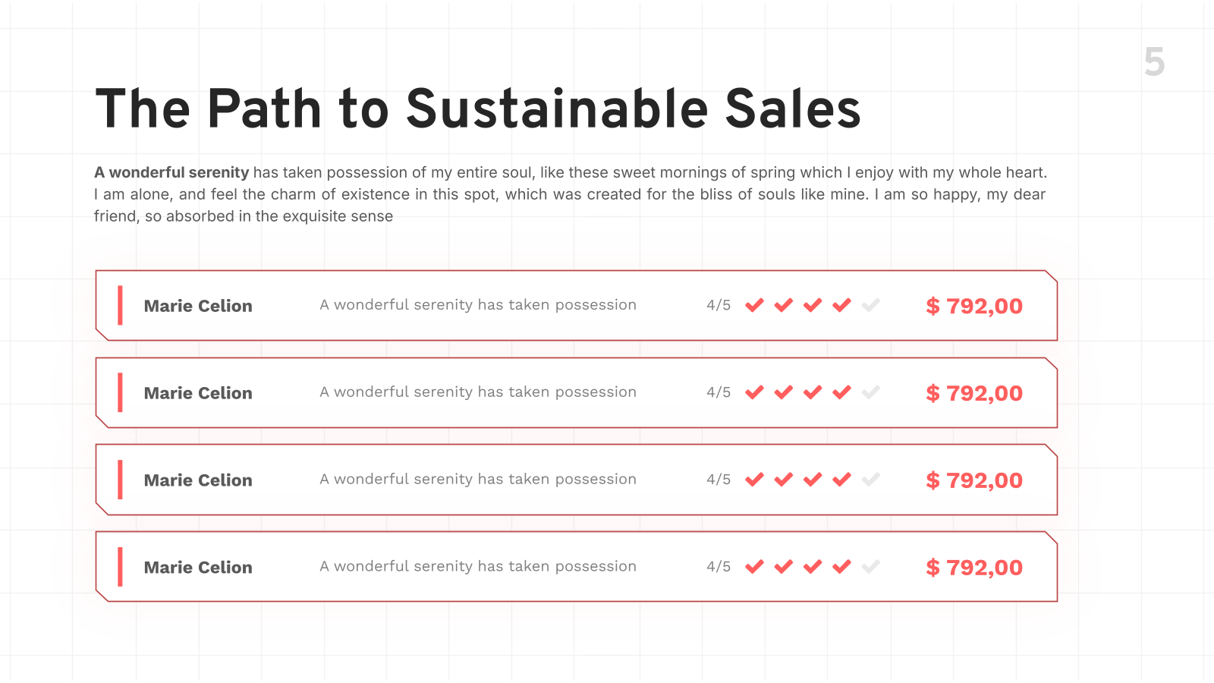Click the grey checkmark in the second row
The image size is (1214, 683).
click(871, 392)
